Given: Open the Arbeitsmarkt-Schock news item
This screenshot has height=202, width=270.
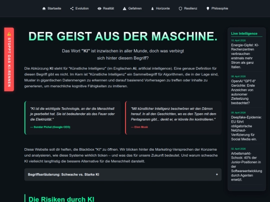Looking at the screenshot, I should pos(246,167).
